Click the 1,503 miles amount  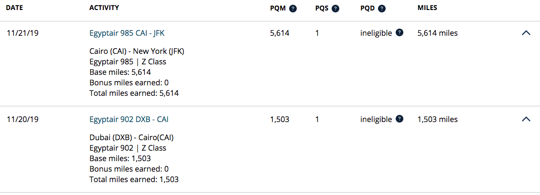437,120
